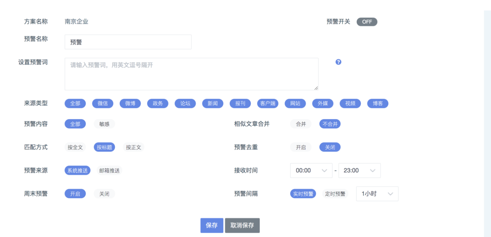The height and width of the screenshot is (237, 491).
Task: Open the 00:00 start time dropdown
Action: point(311,170)
